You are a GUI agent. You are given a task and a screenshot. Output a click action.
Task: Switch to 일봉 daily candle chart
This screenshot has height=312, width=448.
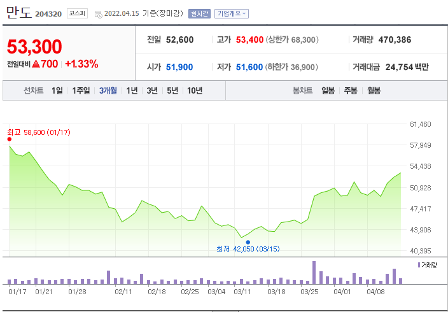coord(328,90)
